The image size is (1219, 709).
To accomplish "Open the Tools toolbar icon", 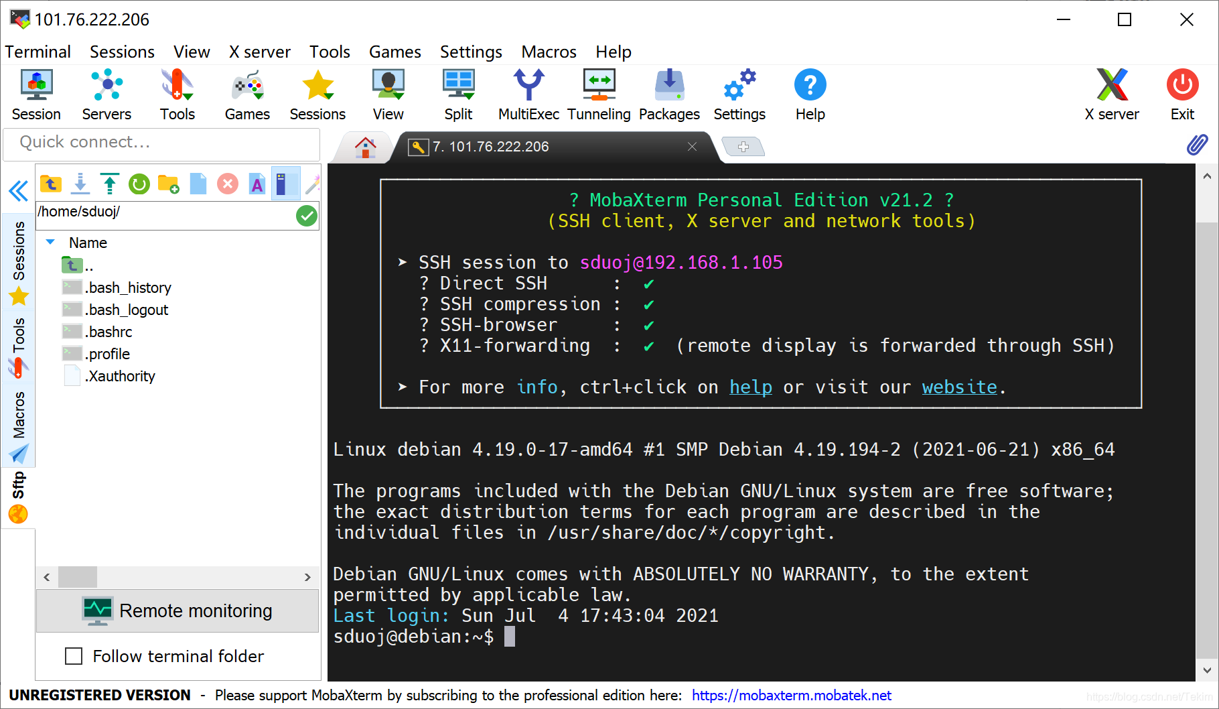I will click(x=177, y=95).
